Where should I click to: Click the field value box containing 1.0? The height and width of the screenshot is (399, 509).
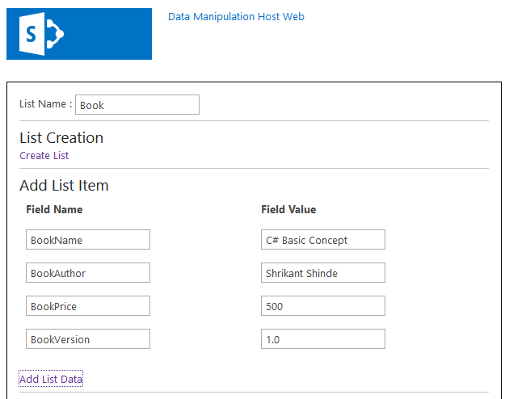(323, 339)
